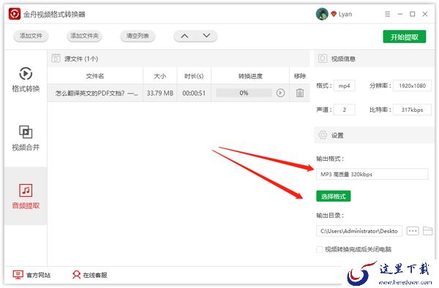
Task: Play the listed file preview icon
Action: pos(280,93)
